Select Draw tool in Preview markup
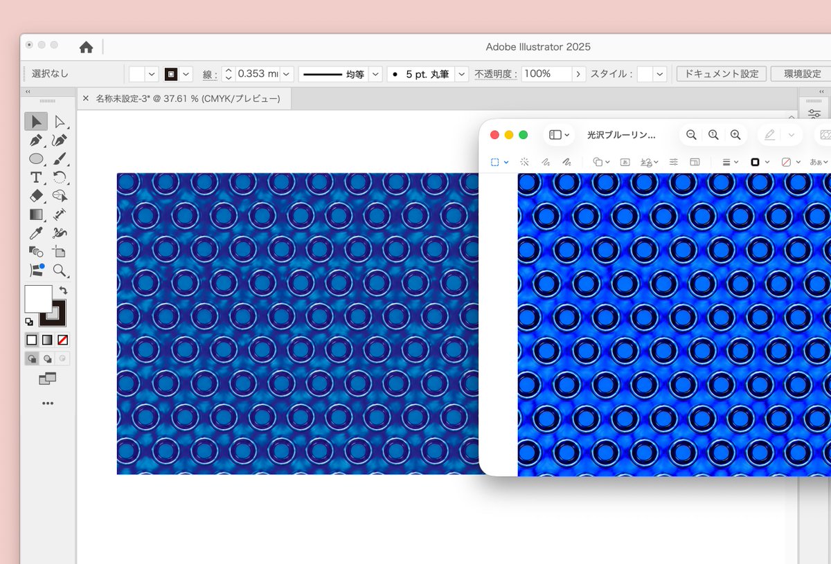The height and width of the screenshot is (564, 831). click(566, 162)
